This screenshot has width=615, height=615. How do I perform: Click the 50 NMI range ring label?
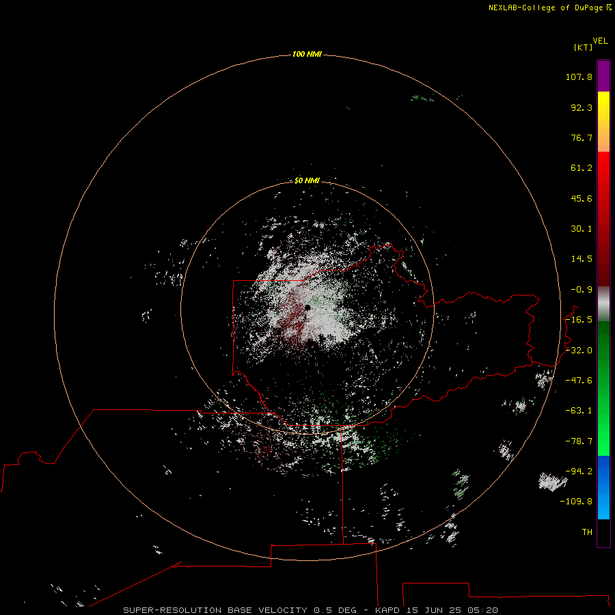point(307,180)
